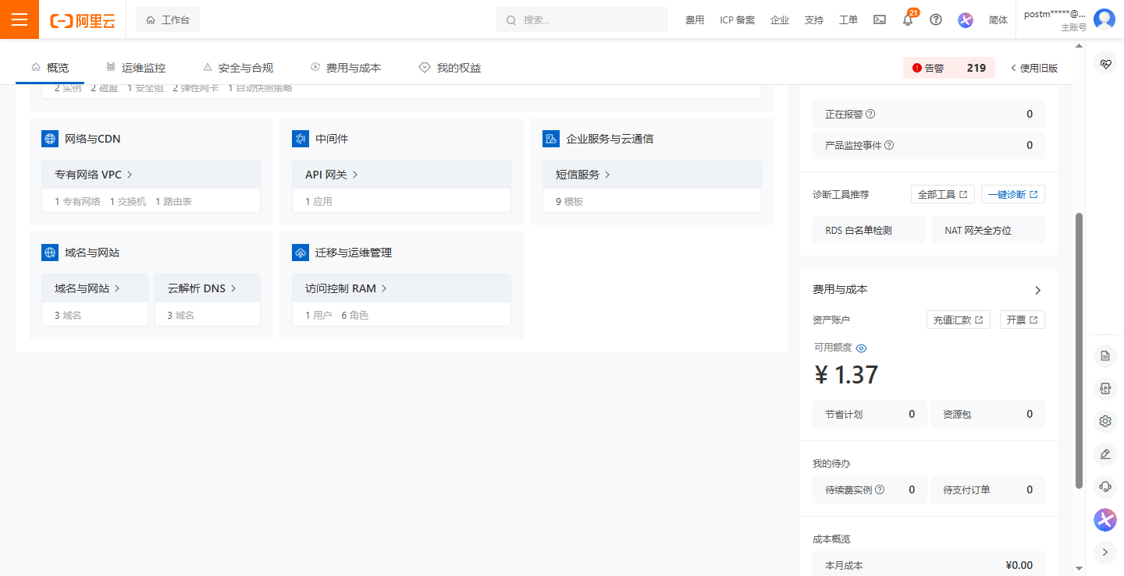
Task: Open the settings gear in right sidebar
Action: pyautogui.click(x=1105, y=422)
